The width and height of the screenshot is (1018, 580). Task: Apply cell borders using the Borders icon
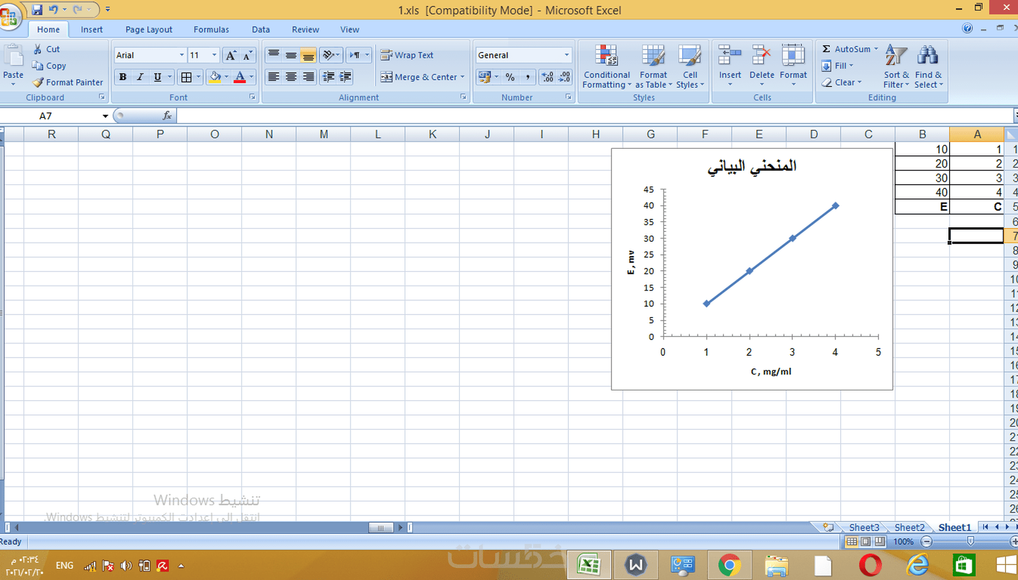tap(186, 77)
